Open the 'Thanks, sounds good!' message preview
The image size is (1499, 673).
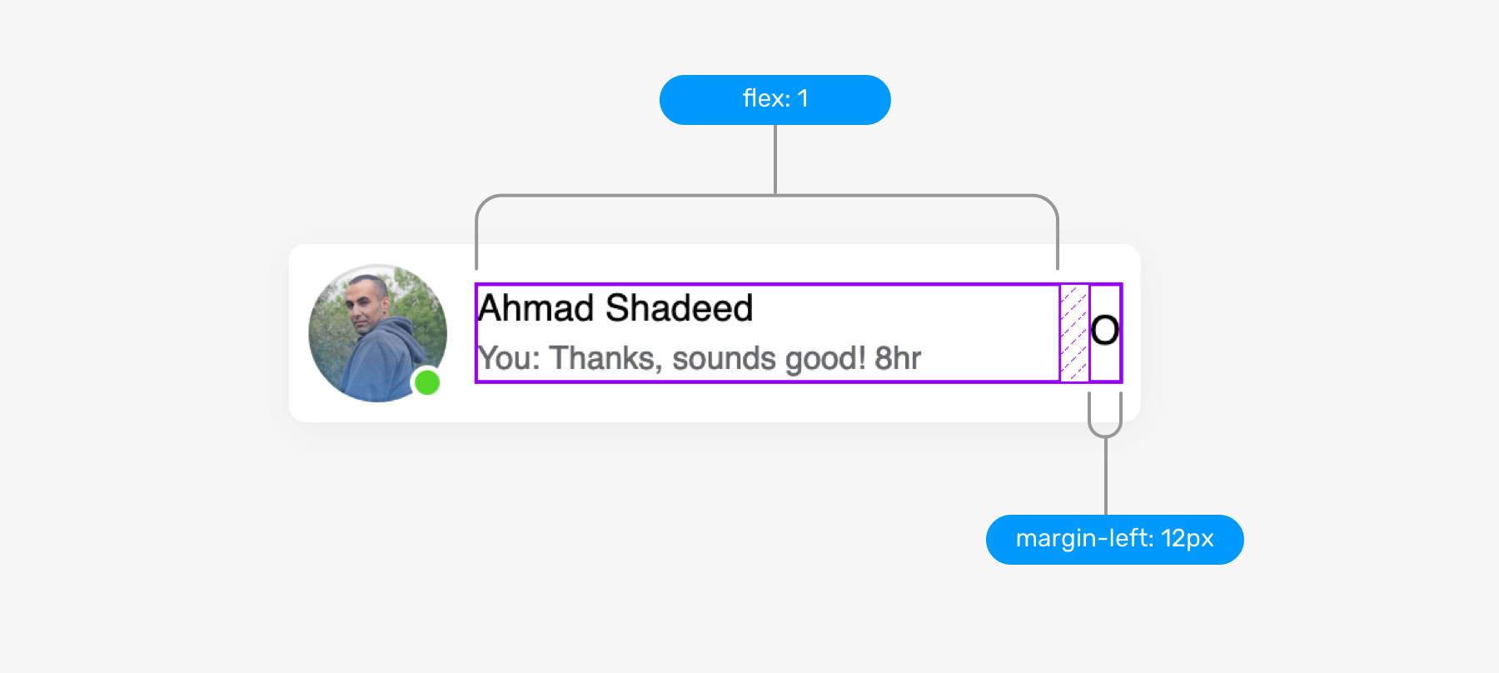708,359
